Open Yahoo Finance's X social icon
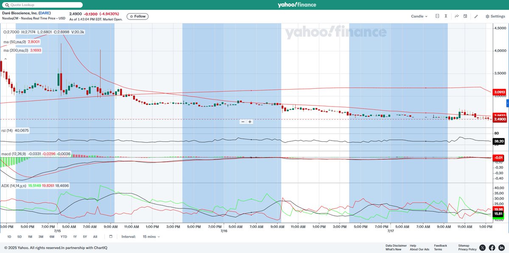Screen dimensions: 509x253 [x=483, y=247]
